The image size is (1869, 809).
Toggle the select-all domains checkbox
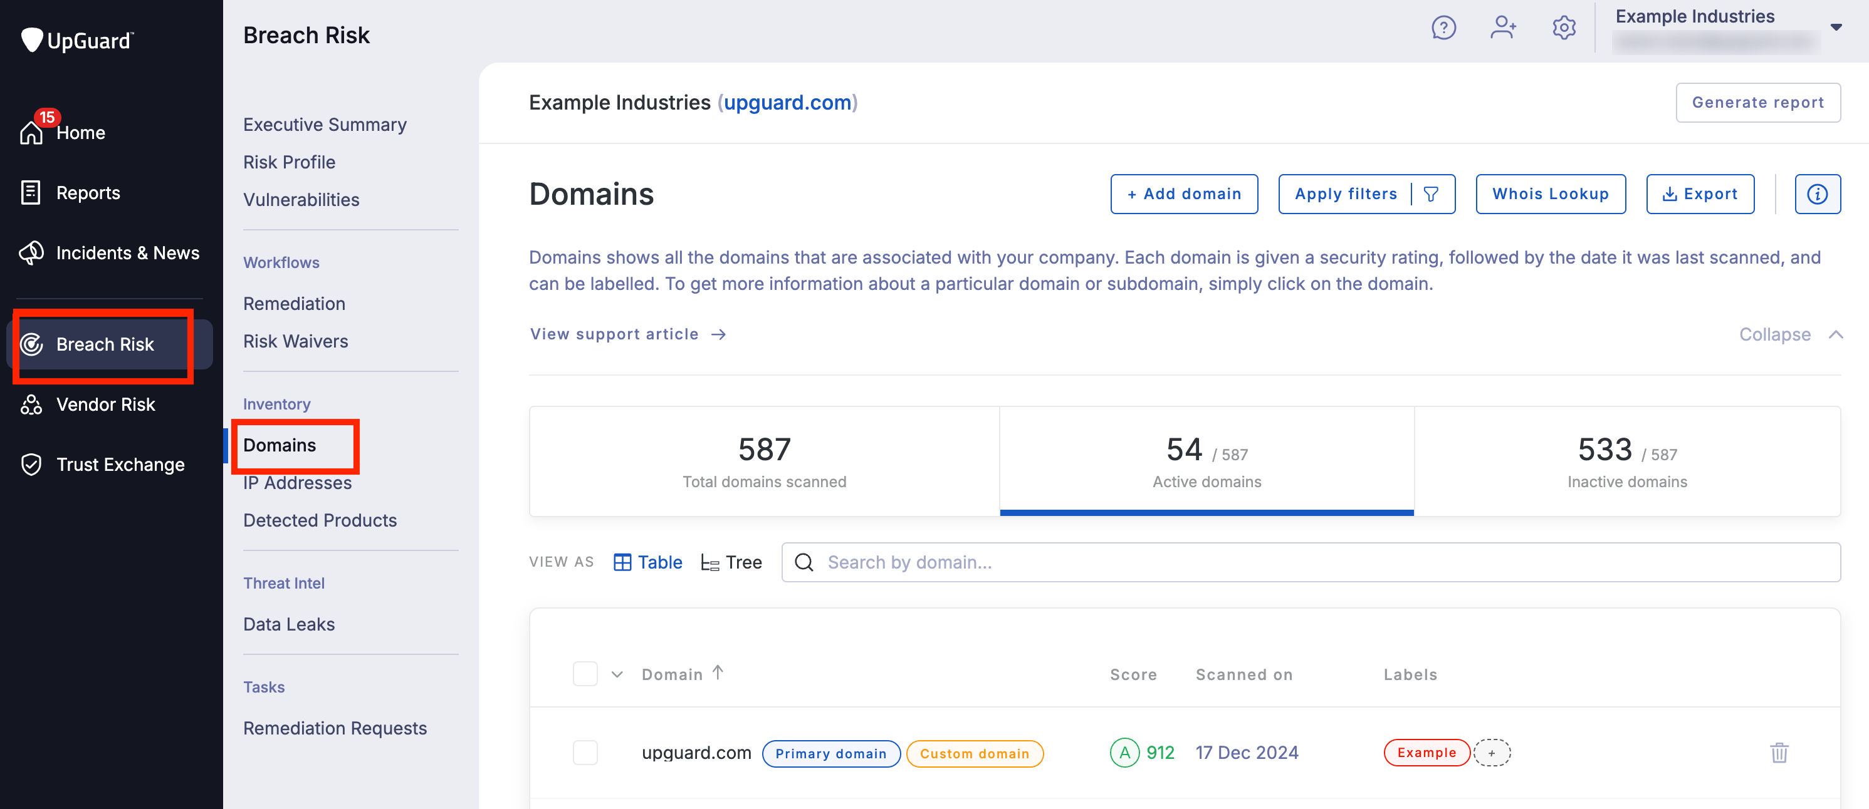585,674
